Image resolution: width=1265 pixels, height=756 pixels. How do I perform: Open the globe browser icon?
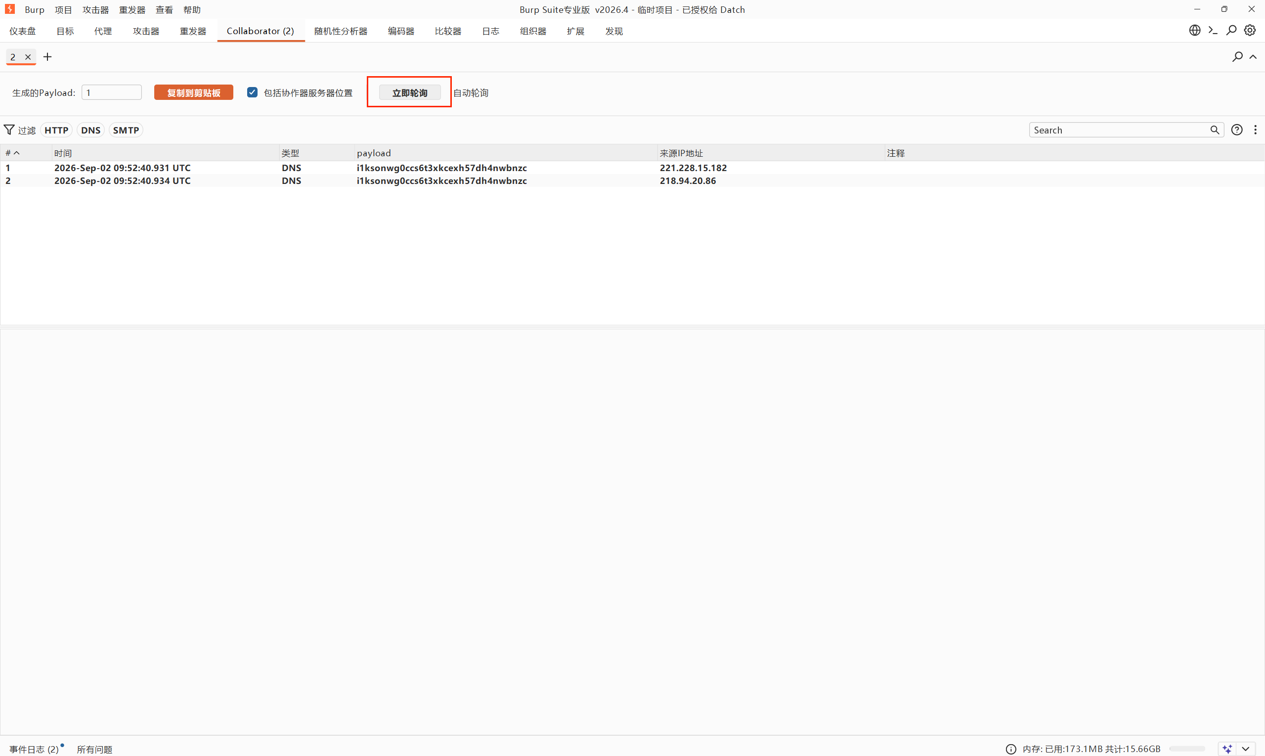coord(1194,31)
